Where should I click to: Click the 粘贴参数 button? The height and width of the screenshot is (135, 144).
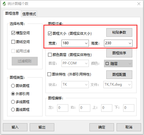tap(119, 32)
